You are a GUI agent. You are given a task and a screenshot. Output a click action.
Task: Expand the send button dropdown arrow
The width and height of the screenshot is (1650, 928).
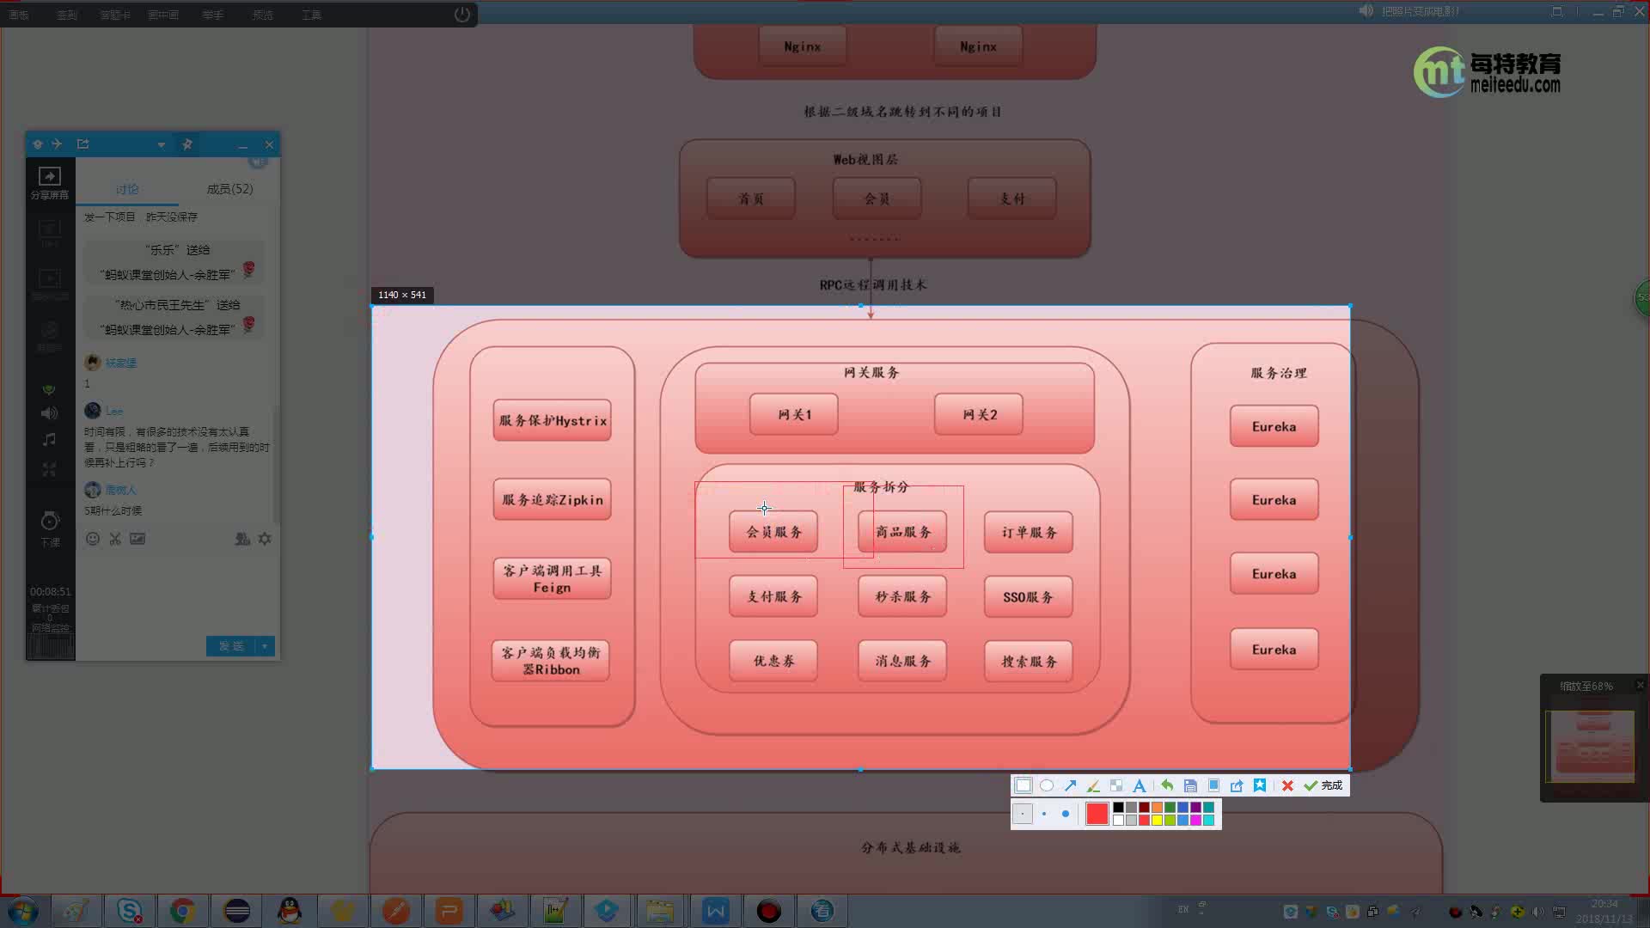(x=265, y=646)
